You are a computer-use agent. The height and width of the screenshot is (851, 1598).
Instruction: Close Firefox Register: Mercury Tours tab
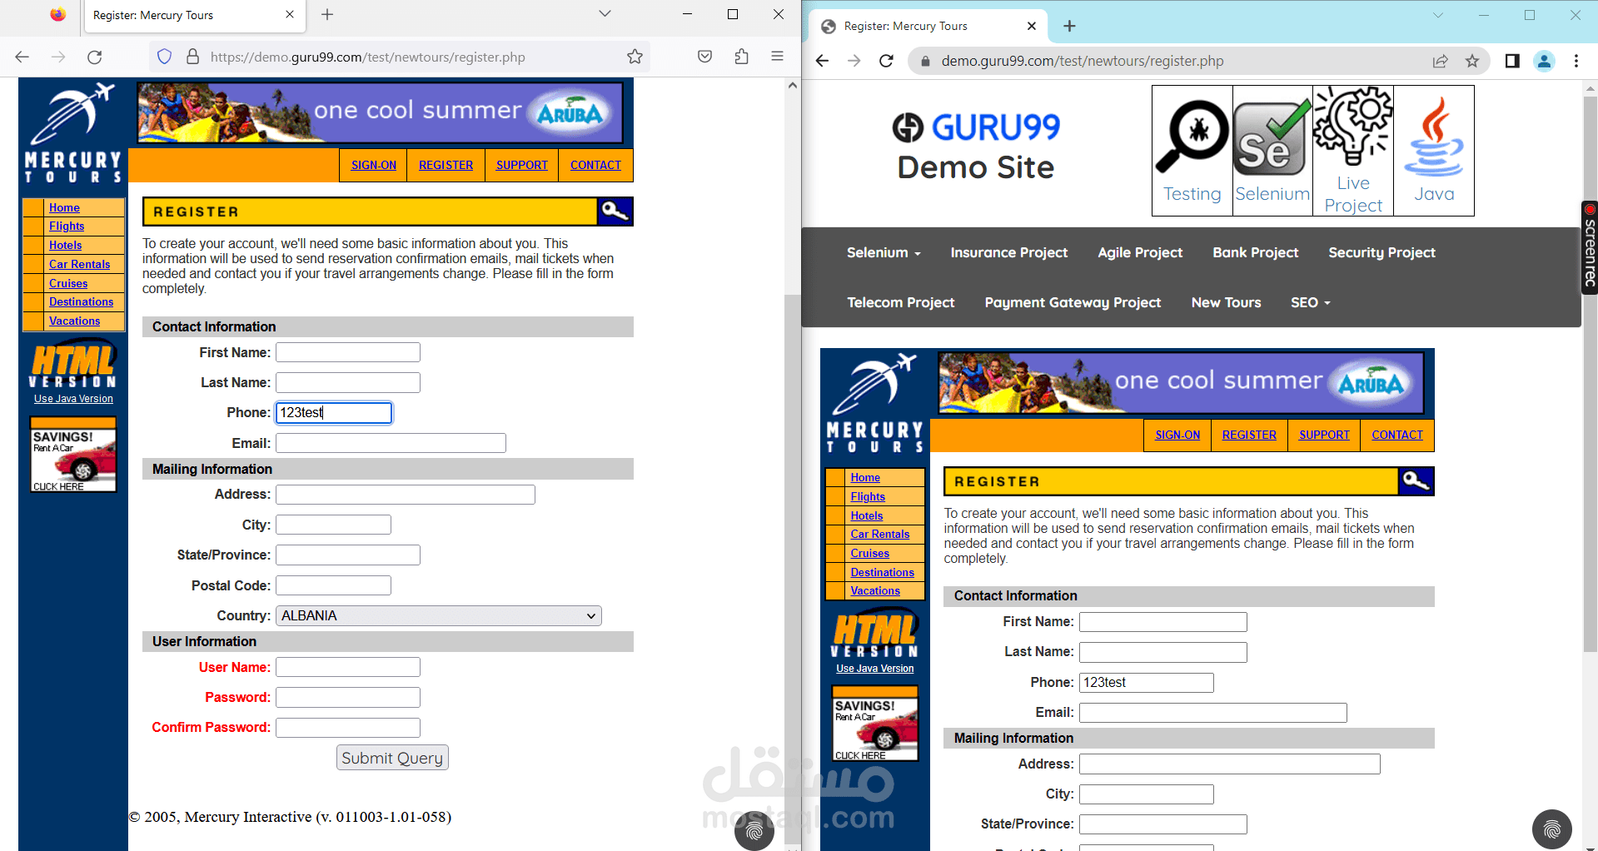point(290,14)
